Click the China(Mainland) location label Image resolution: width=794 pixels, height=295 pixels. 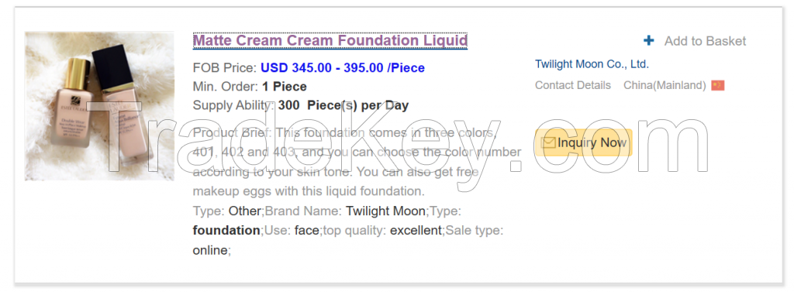665,85
